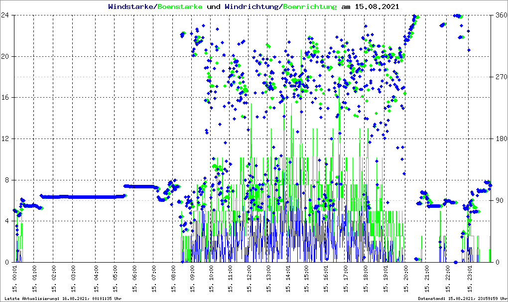Click the time label '15. 05:00'
The height and width of the screenshot is (302, 508).
click(115, 279)
